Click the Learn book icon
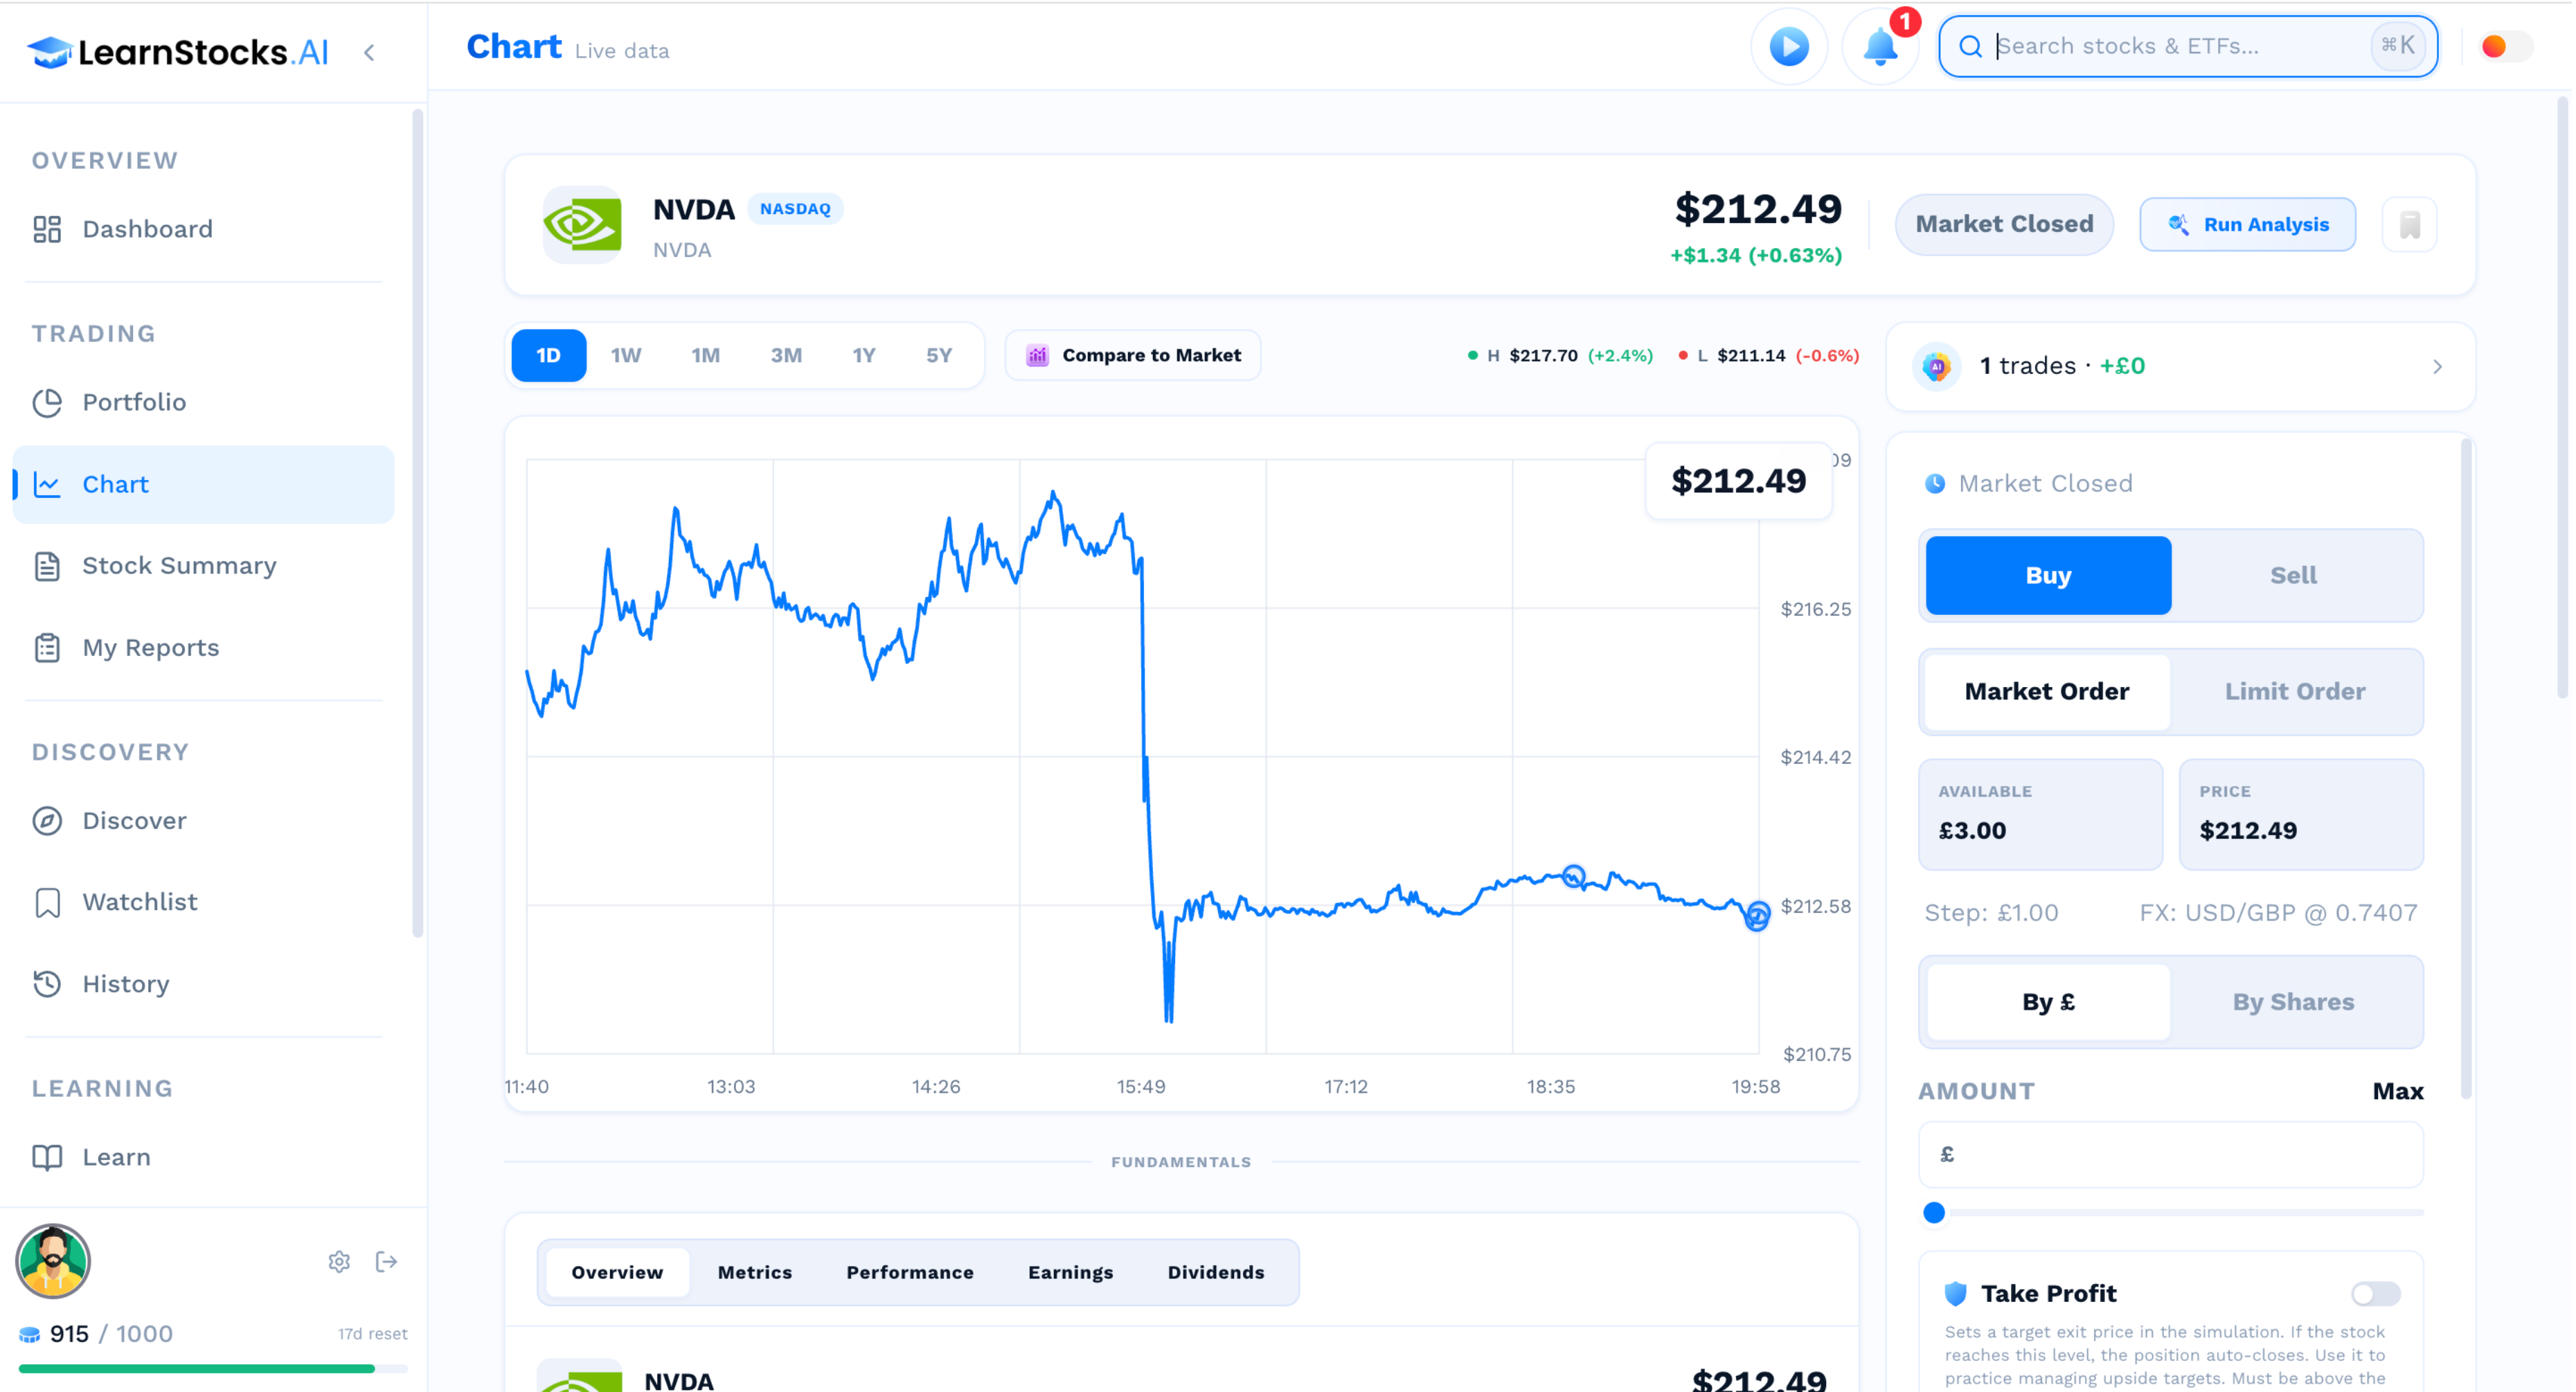The width and height of the screenshot is (2576, 1392). tap(47, 1157)
